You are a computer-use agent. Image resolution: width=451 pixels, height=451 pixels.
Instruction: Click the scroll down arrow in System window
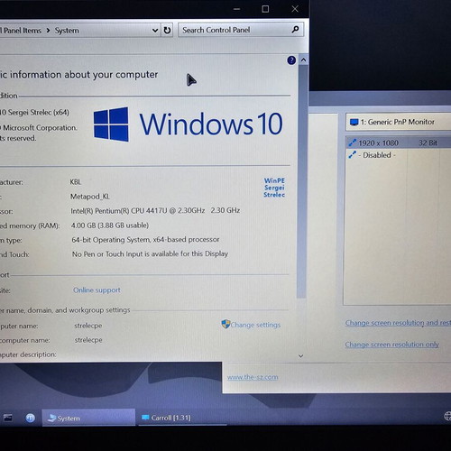pos(300,356)
